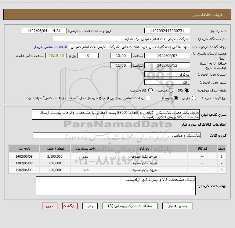
Task: Click the response deadline date 1402/06/07
Action: coord(167,55)
